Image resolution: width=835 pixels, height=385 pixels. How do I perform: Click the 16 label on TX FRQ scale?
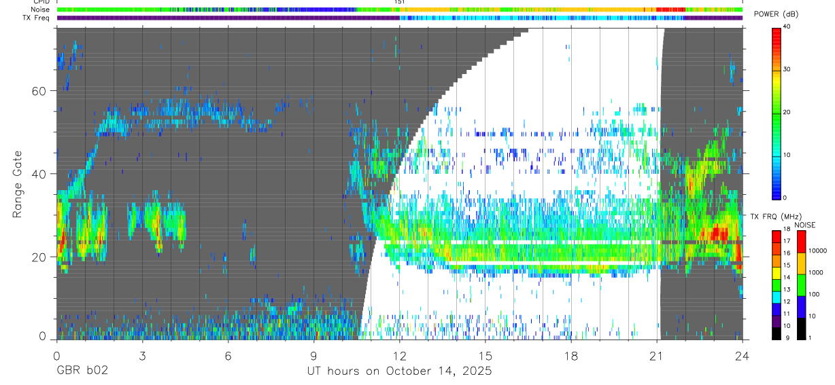787,253
